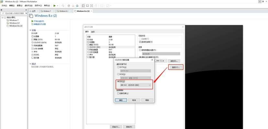The width and height of the screenshot is (268, 129).
Task: Open the IDE 0:0 CD/DVD (IDE) dropdown
Action: point(136,85)
